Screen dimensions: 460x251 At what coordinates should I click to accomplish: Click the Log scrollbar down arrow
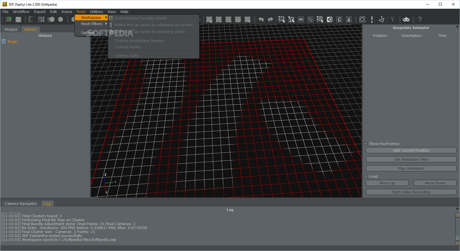(457, 243)
